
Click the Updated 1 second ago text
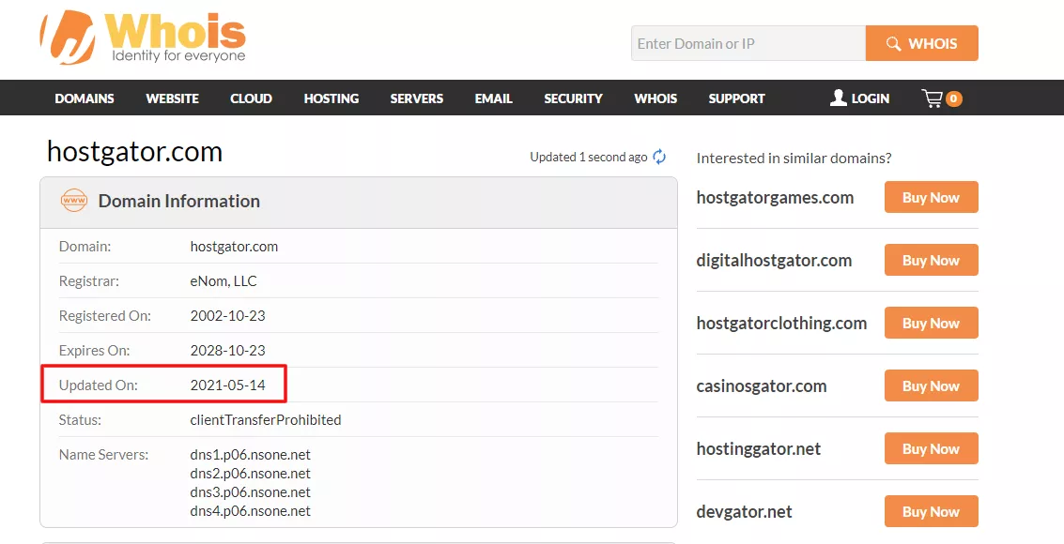[x=588, y=158]
